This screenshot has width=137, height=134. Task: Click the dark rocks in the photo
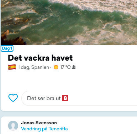pyautogui.click(x=12, y=39)
